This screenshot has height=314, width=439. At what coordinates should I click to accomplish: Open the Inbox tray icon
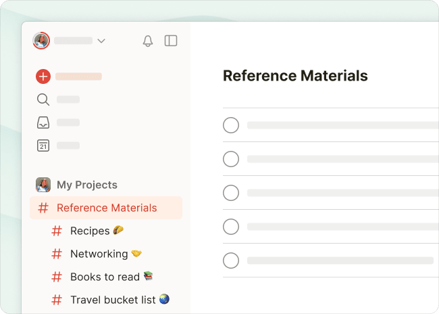coord(43,122)
